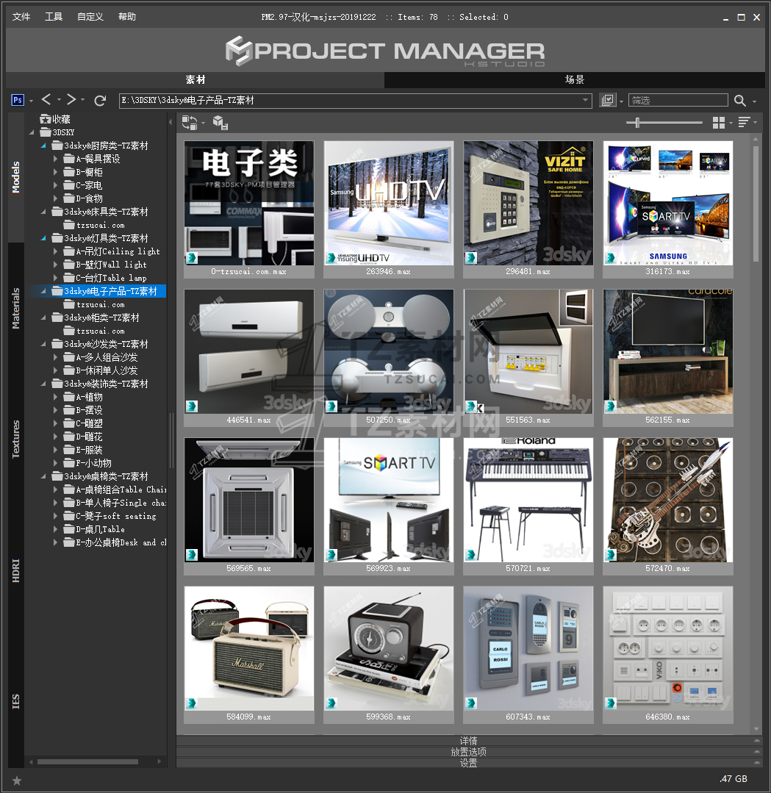Open the 工具 menu
This screenshot has width=771, height=793.
pyautogui.click(x=54, y=17)
